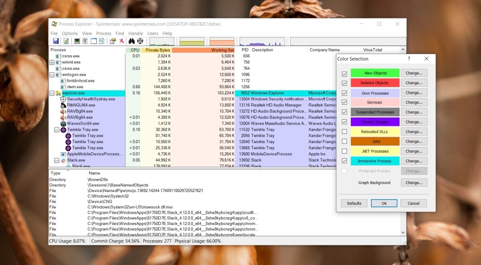The height and width of the screenshot is (265, 481).
Task: Open System Information via toolbar graph icon
Action: 77,41
